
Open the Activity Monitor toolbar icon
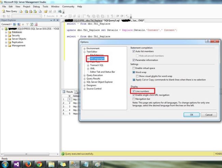60,11
